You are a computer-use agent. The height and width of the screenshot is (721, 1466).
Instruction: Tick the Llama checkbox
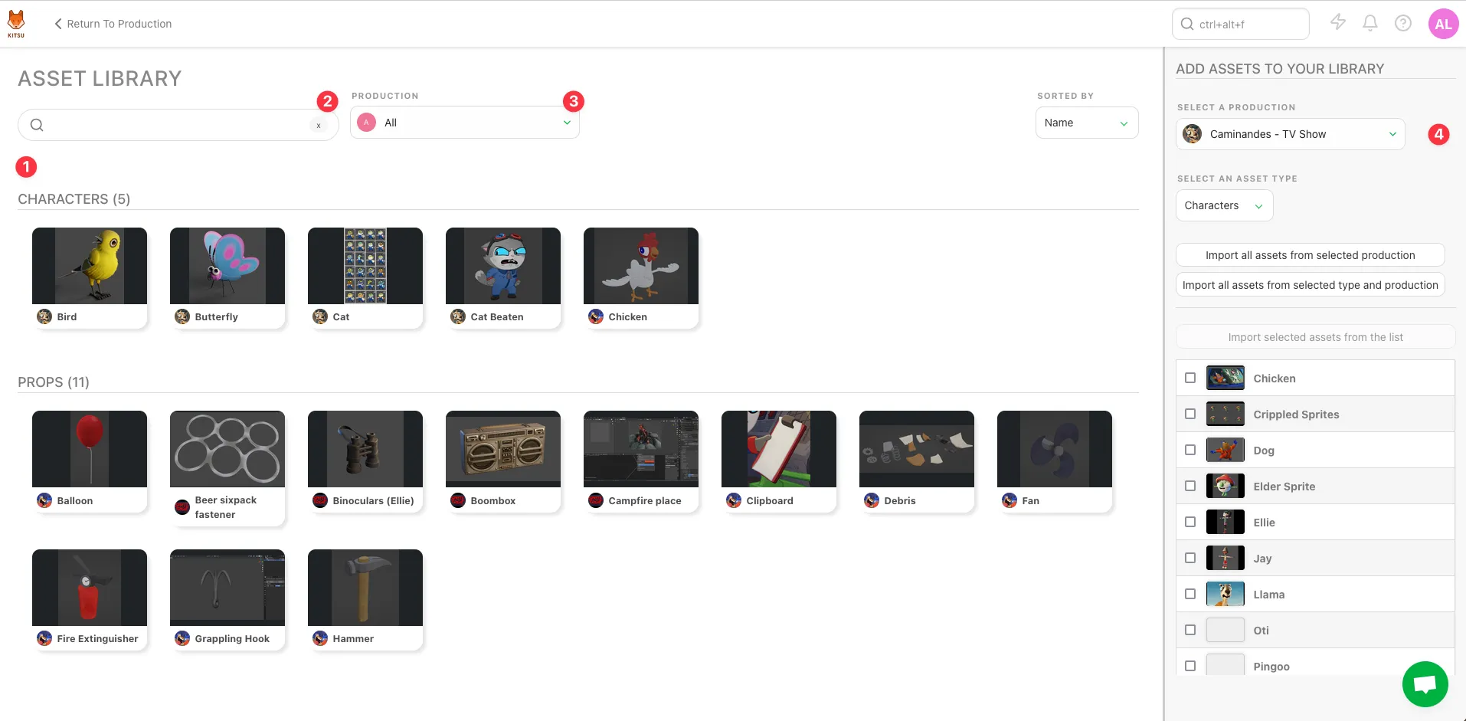pos(1190,594)
